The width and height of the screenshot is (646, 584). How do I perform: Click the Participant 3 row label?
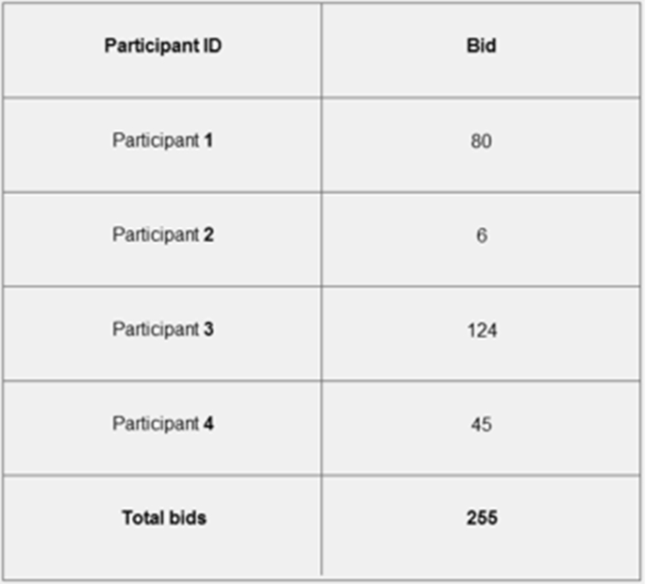click(x=163, y=330)
